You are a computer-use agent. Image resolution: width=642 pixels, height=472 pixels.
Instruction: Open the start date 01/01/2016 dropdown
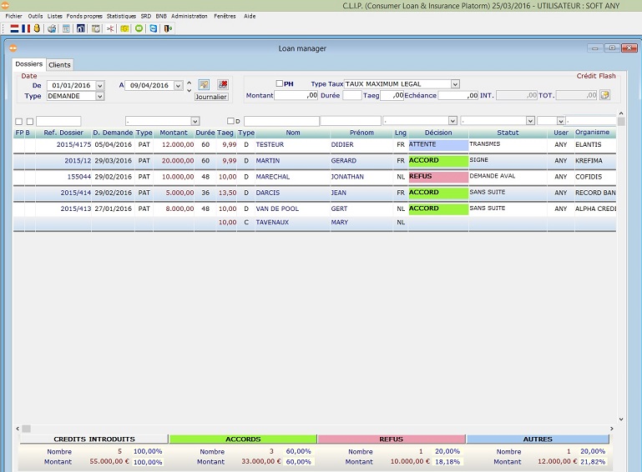99,85
